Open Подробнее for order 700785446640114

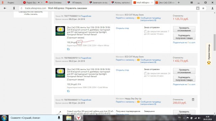pyautogui.click(x=86, y=100)
